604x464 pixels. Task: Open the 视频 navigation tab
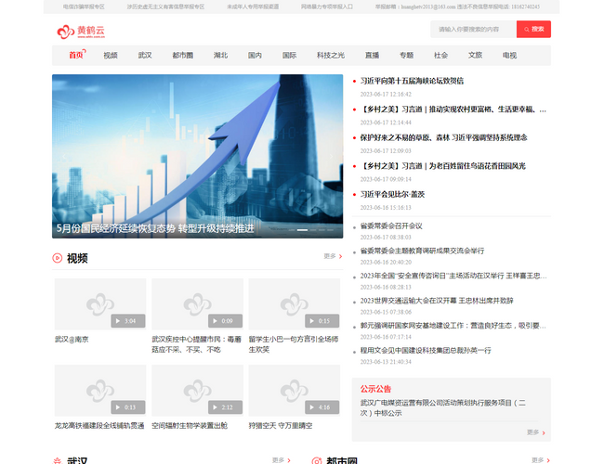pos(111,55)
